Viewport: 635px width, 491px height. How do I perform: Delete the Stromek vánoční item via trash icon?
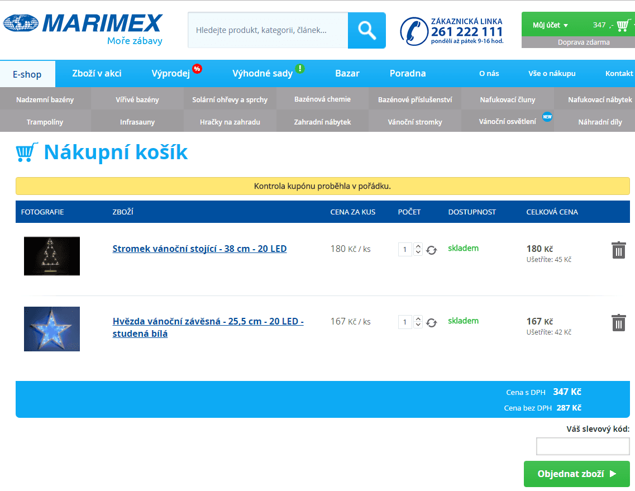pyautogui.click(x=618, y=250)
